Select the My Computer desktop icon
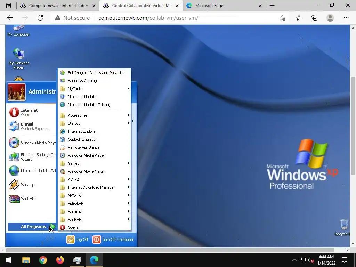Image resolution: width=356 pixels, height=267 pixels. [19, 31]
